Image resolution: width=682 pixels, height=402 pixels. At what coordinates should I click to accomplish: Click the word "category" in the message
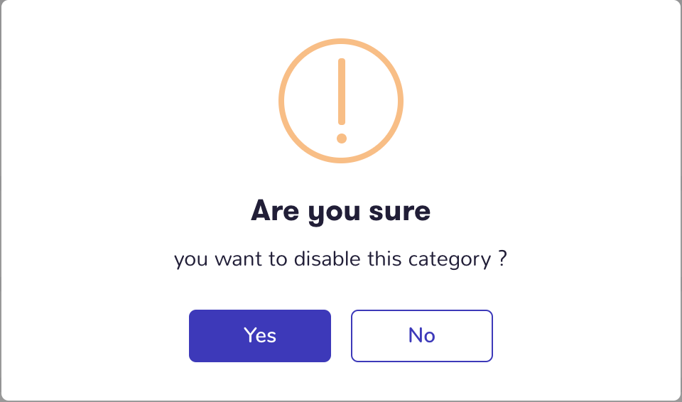(x=449, y=260)
